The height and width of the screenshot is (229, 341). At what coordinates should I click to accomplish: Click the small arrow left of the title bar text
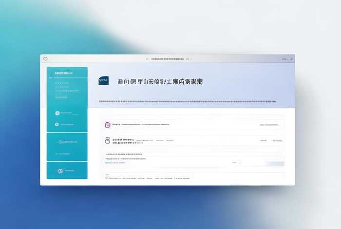click(x=147, y=59)
